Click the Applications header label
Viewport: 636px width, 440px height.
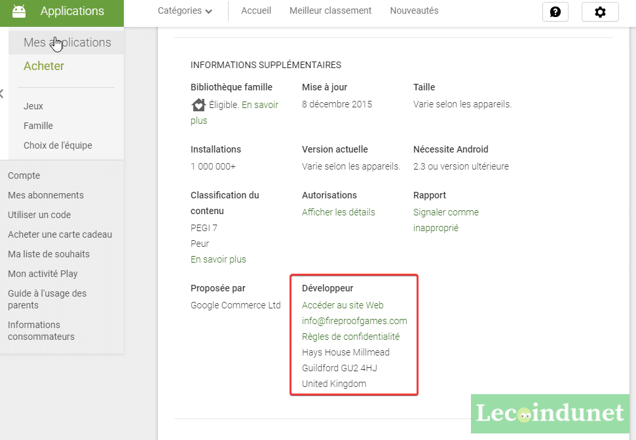72,11
